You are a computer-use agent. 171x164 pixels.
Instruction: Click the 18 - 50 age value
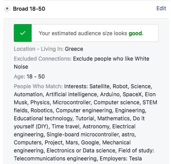[36, 77]
